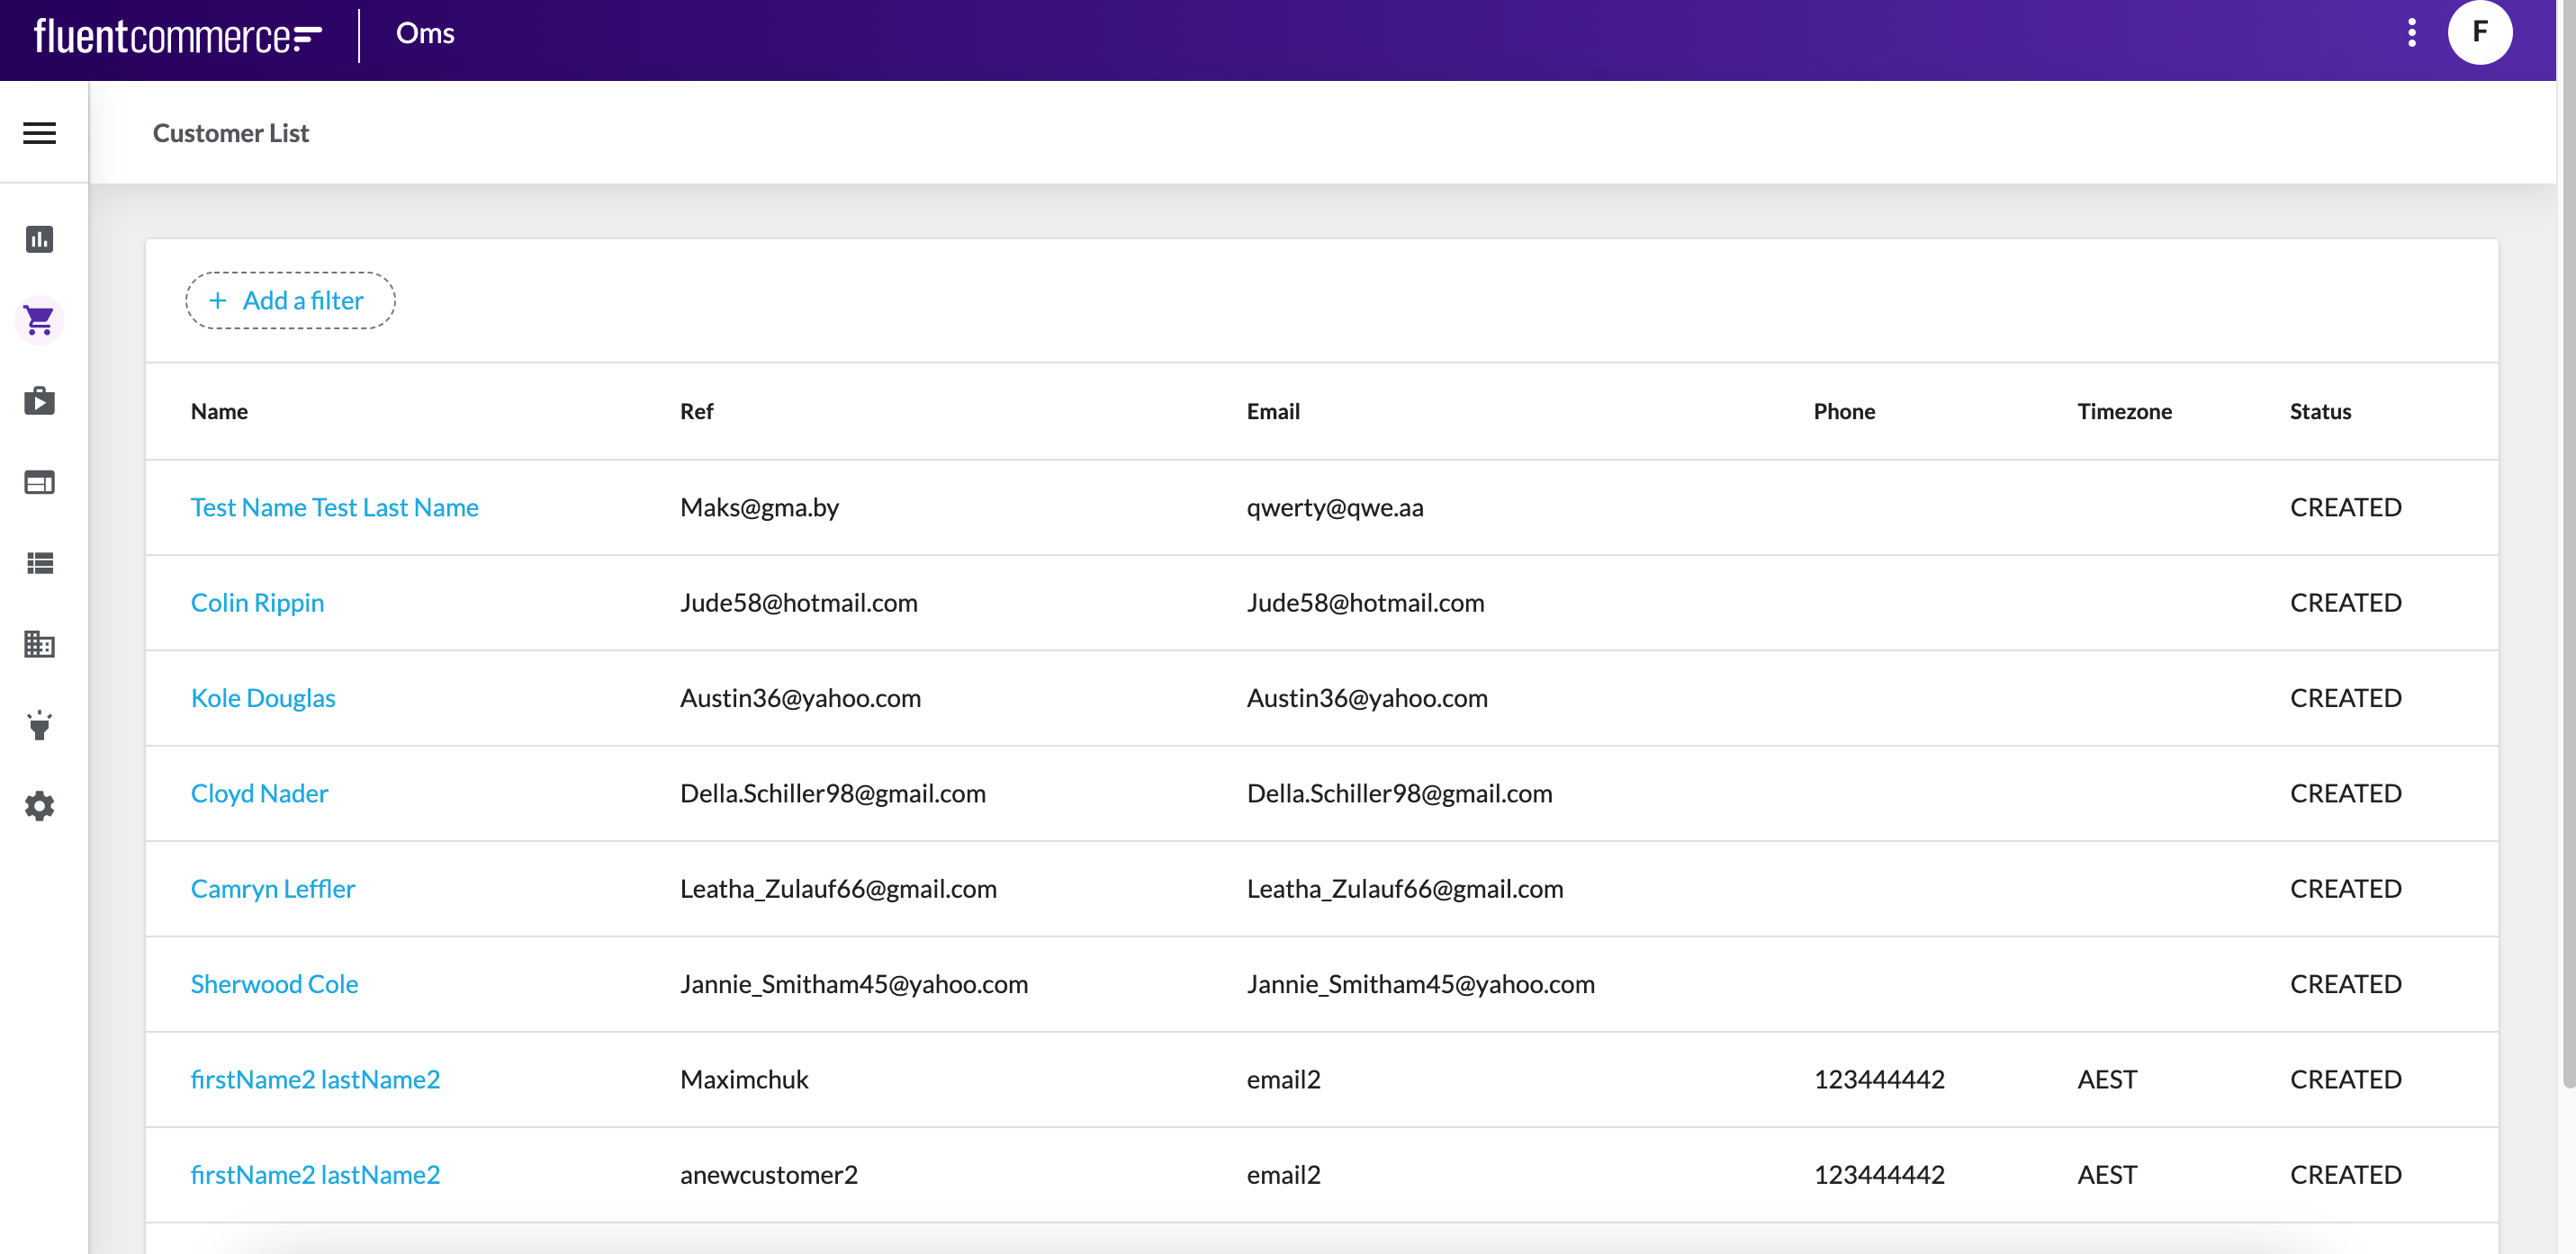The width and height of the screenshot is (2576, 1254).
Task: Open the three-dot more options menu
Action: pyautogui.click(x=2411, y=33)
